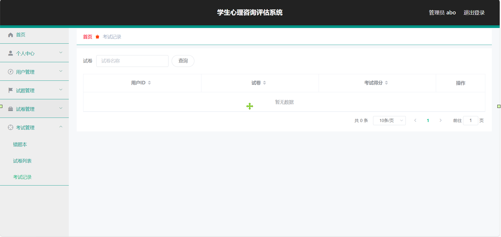Select 考试记录 submenu item
The image size is (501, 237).
click(x=34, y=177)
